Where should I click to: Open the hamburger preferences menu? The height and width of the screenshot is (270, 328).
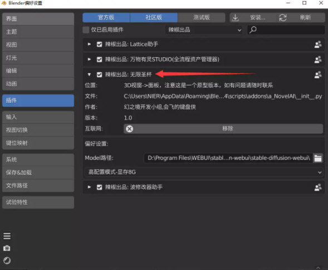[x=7, y=236]
